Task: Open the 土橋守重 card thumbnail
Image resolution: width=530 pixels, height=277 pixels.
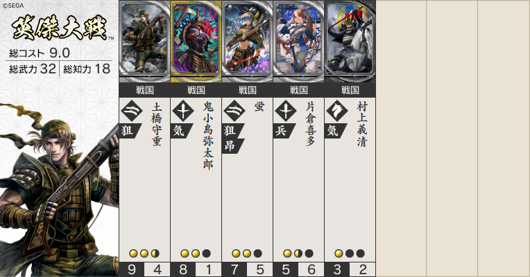Action: click(x=144, y=41)
